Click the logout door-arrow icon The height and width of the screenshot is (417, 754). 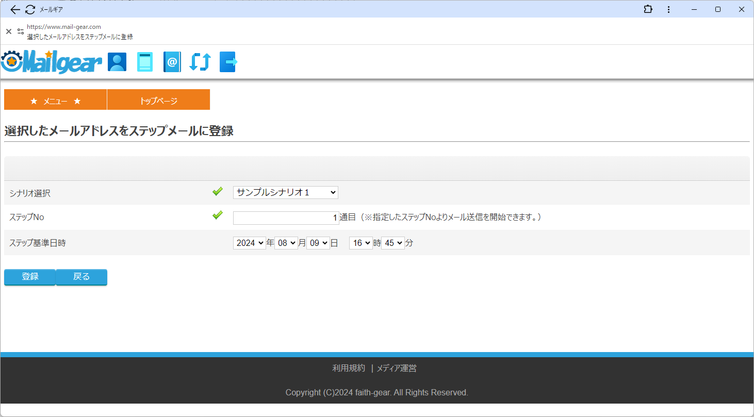[228, 62]
